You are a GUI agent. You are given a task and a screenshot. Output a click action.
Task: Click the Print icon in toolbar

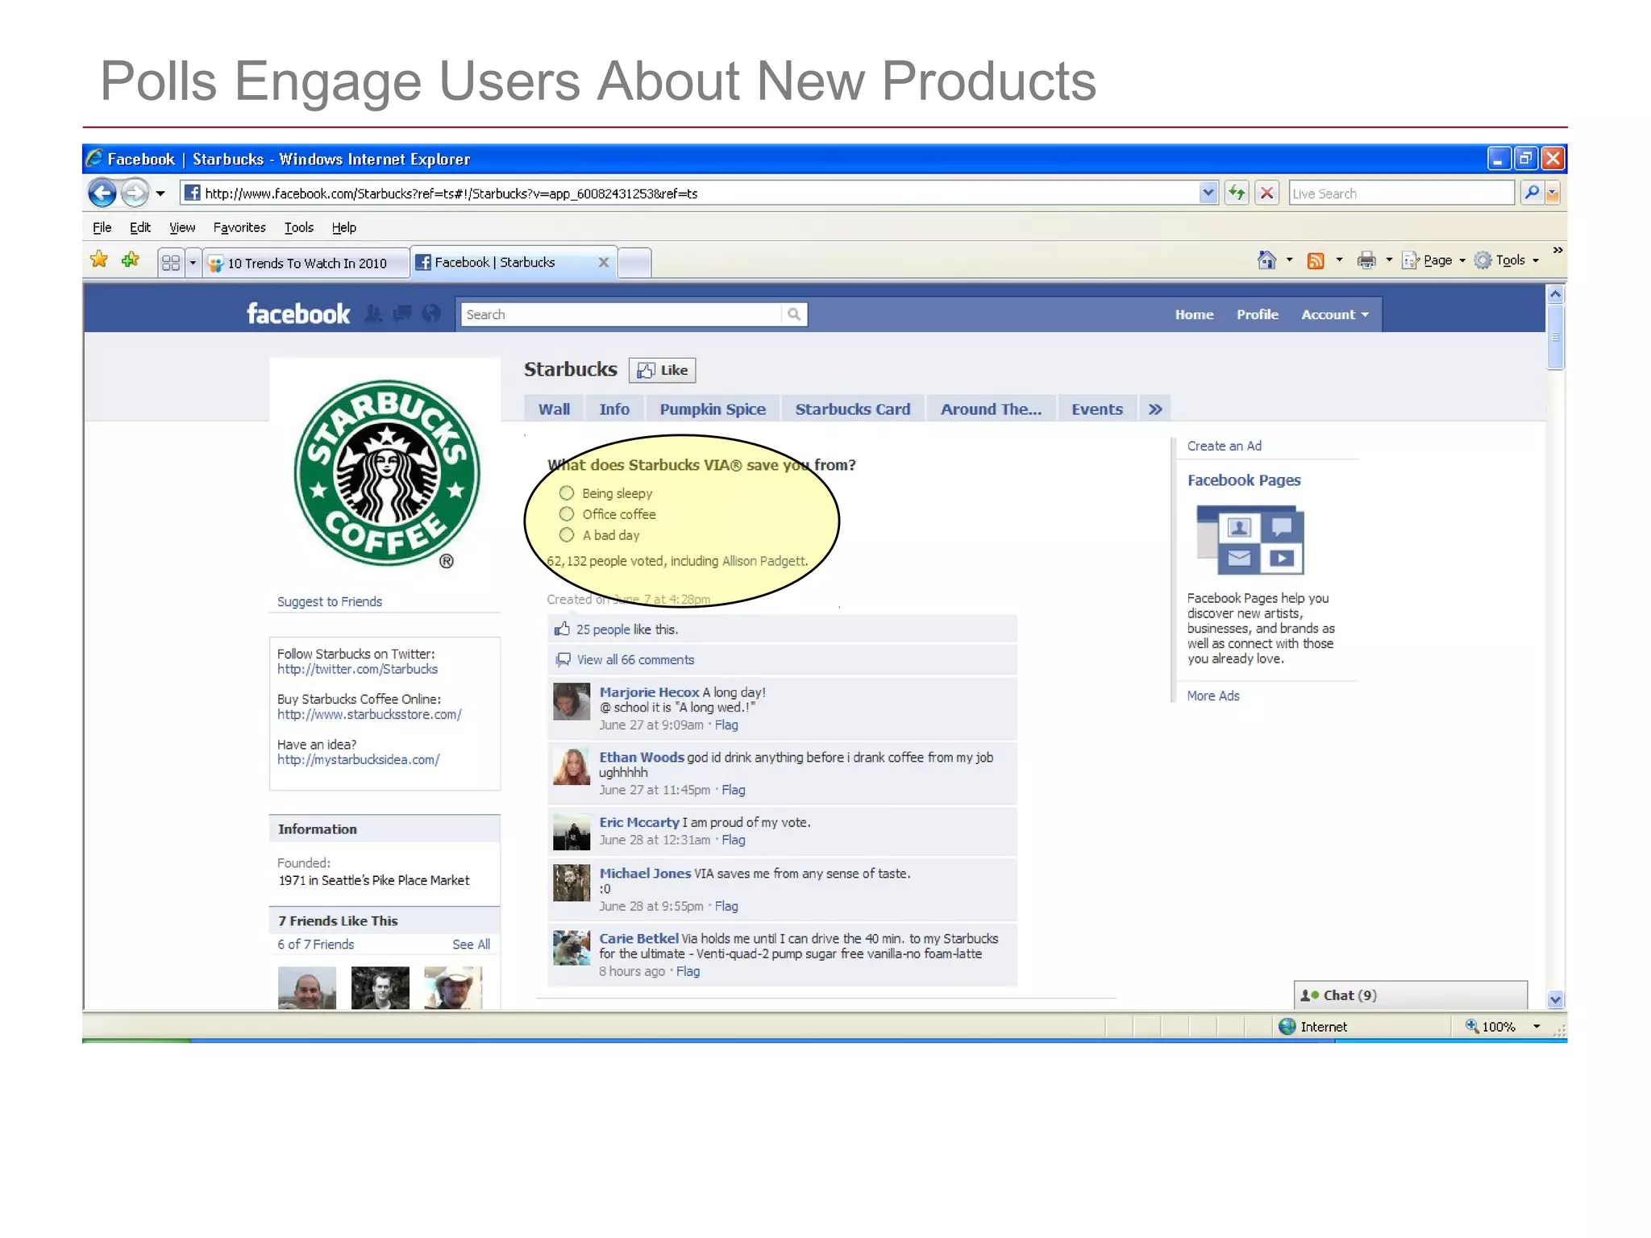(x=1366, y=260)
